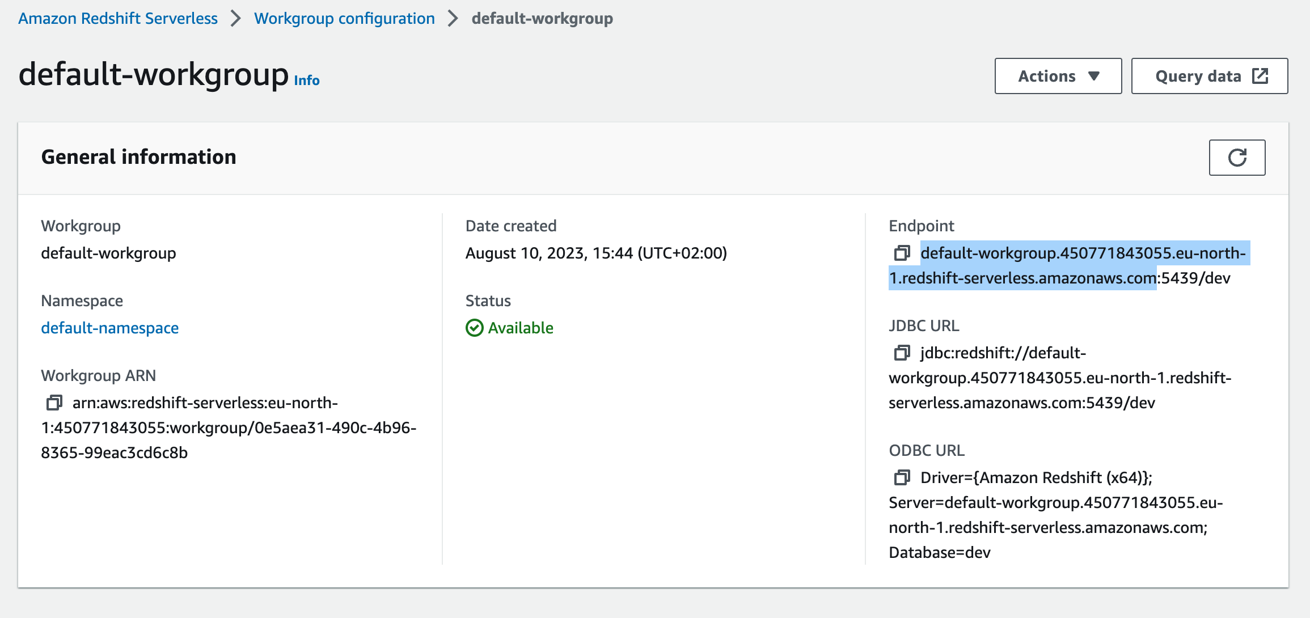Click the default-workgroup value under Workgroup

[x=108, y=253]
